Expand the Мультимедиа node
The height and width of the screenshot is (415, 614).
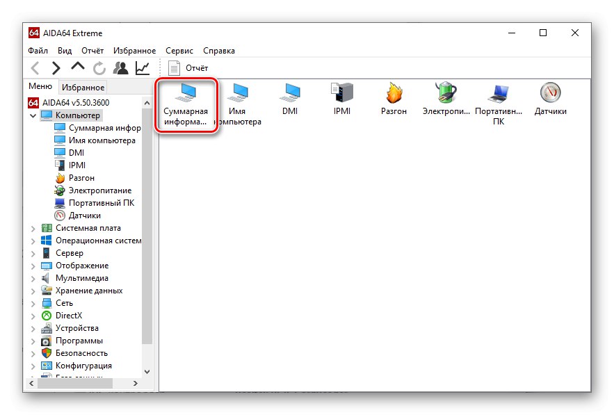pos(33,278)
